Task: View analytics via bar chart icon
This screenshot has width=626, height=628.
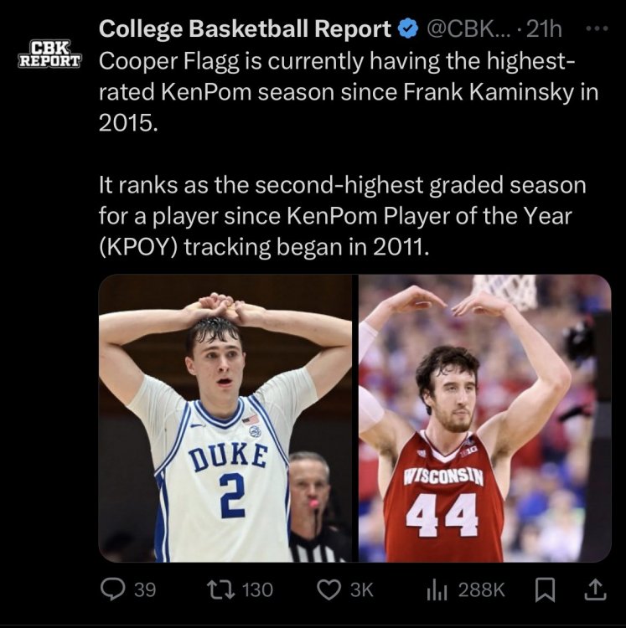Action: pos(437,589)
